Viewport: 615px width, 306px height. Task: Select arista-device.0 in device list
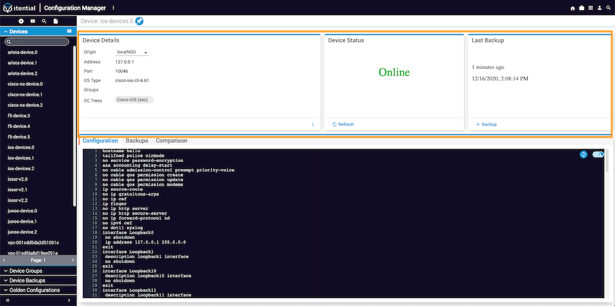pyautogui.click(x=23, y=52)
